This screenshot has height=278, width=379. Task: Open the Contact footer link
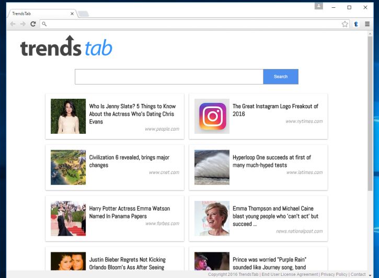358,274
